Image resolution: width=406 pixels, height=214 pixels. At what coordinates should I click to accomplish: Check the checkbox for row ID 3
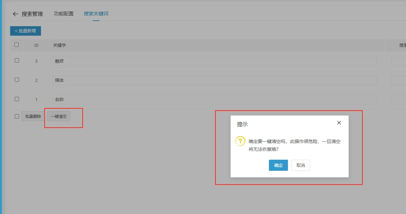[x=17, y=61]
